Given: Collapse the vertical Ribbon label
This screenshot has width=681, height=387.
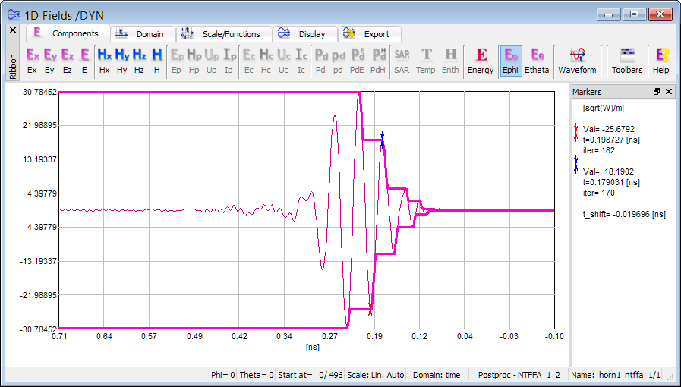Looking at the screenshot, I should pyautogui.click(x=13, y=65).
